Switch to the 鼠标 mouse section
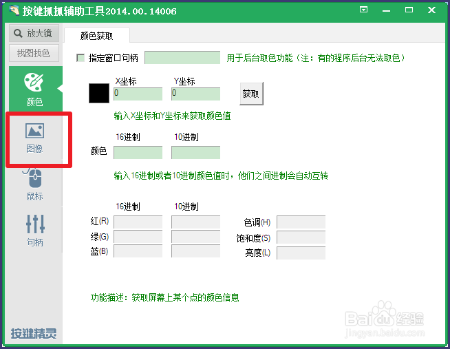 point(34,184)
